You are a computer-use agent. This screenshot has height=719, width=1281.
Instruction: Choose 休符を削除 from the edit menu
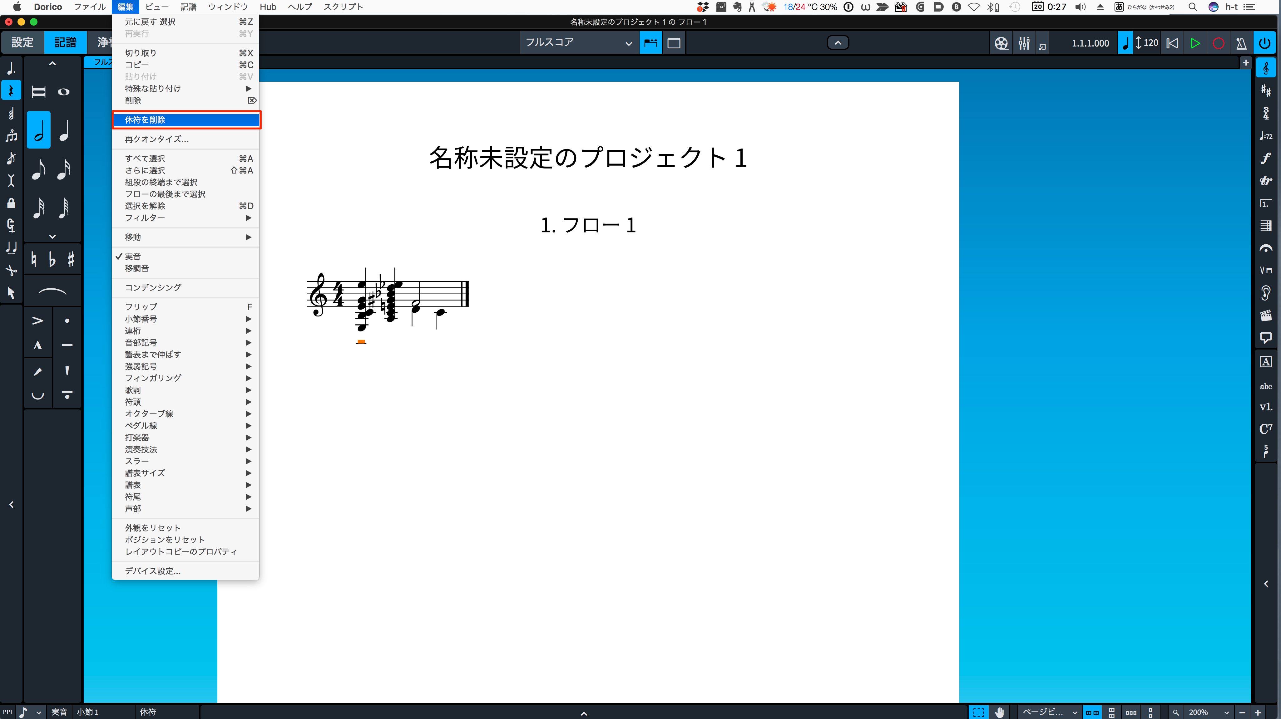coord(185,120)
